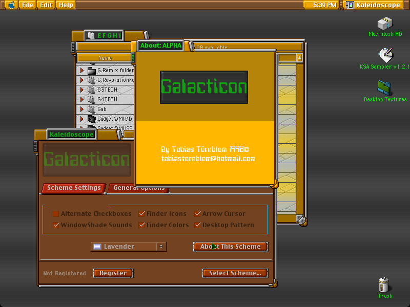Screen dimensions: 410x307
Task: Click the Not Registered status text
Action: click(x=65, y=273)
